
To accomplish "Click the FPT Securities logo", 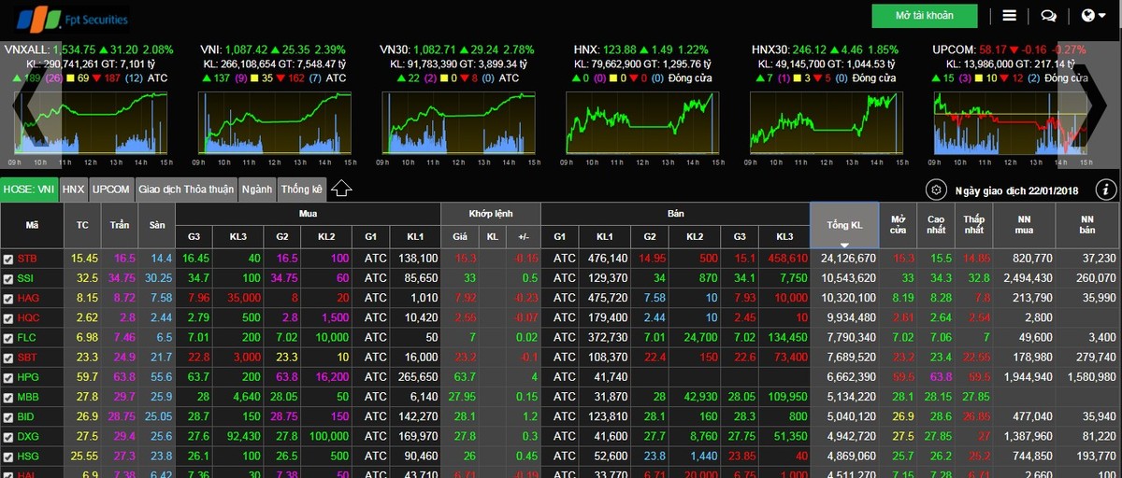I will tap(65, 18).
